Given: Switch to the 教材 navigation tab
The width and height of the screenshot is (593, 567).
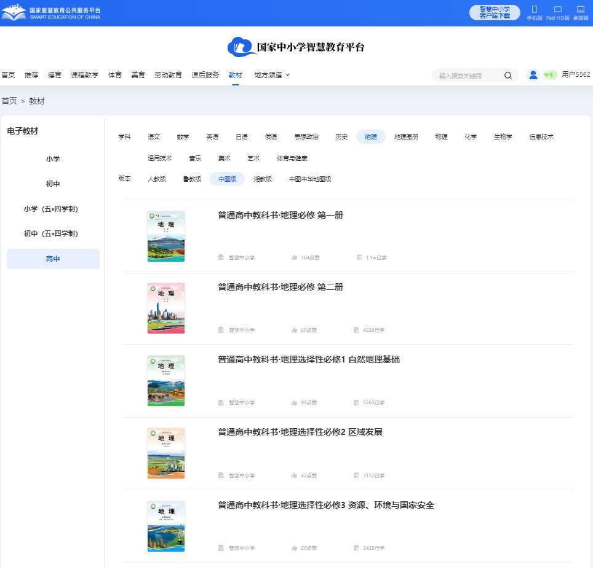Looking at the screenshot, I should pyautogui.click(x=235, y=74).
